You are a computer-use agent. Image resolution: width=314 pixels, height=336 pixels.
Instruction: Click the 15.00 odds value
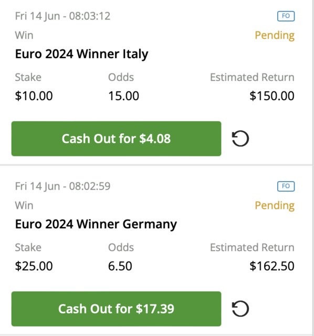123,96
